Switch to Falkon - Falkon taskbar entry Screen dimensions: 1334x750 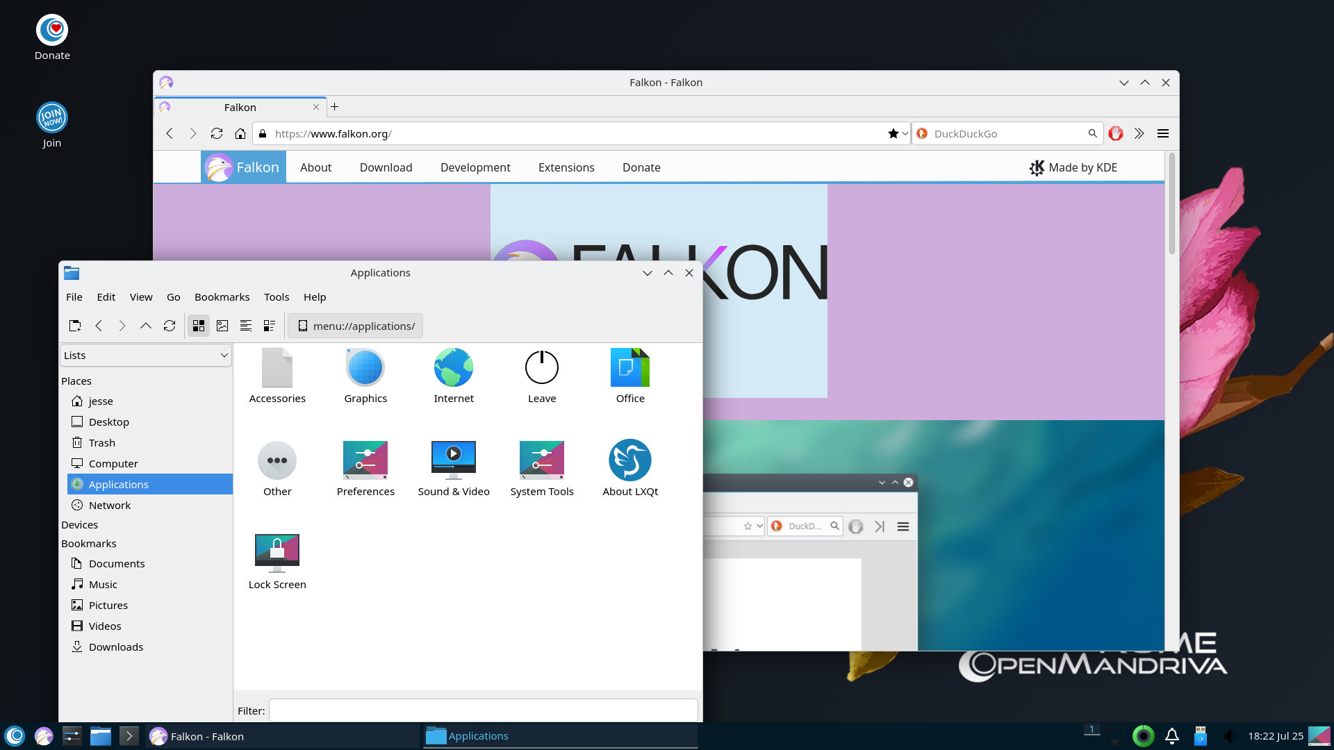pyautogui.click(x=281, y=736)
